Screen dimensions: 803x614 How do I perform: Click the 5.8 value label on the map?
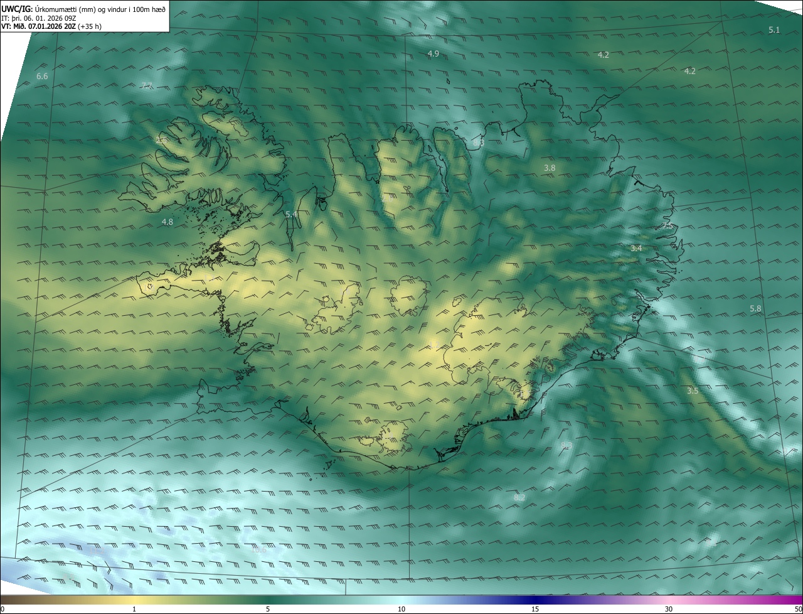[755, 309]
